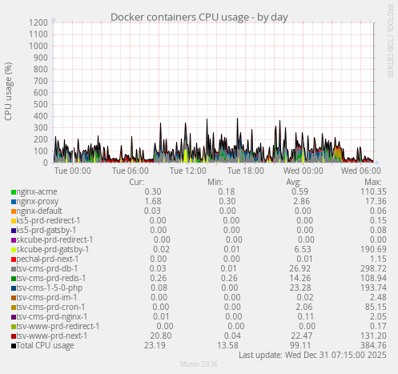
Task: Click the Total CPU usage max value 384.76
Action: click(373, 345)
